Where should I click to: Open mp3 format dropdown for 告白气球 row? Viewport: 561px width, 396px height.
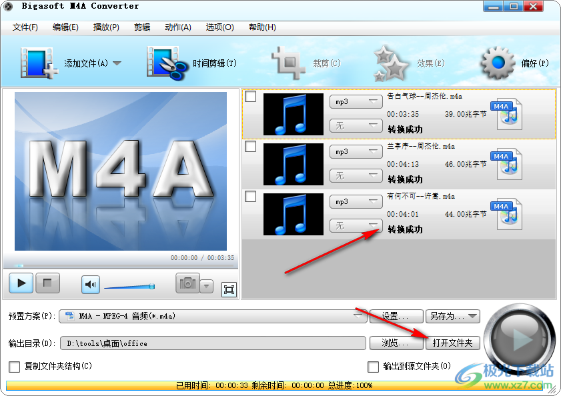(356, 102)
